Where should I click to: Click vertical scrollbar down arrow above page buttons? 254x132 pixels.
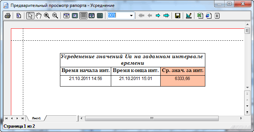(x=247, y=88)
